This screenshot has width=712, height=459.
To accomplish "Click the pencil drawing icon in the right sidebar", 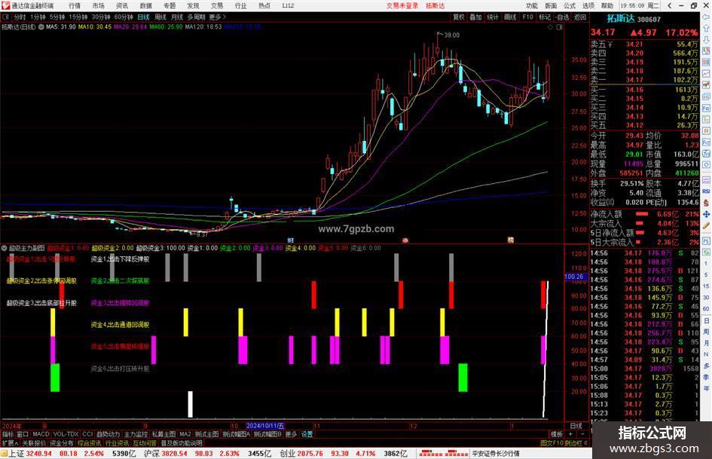I will pos(706,225).
